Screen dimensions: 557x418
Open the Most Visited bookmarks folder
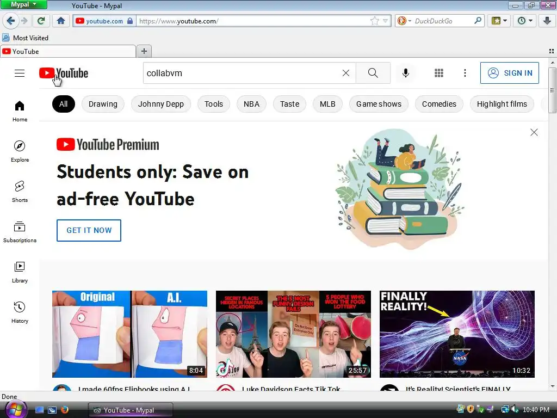(x=25, y=38)
